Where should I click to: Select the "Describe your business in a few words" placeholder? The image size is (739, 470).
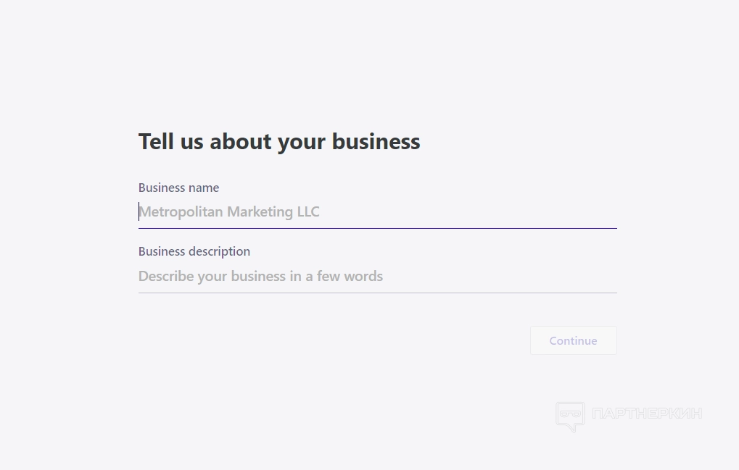click(260, 276)
